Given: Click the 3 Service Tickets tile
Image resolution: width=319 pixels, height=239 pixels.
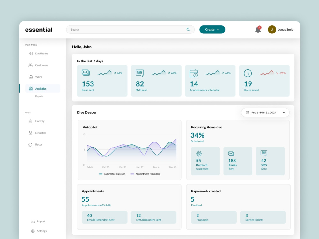Looking at the screenshot, I should pyautogui.click(x=263, y=217).
